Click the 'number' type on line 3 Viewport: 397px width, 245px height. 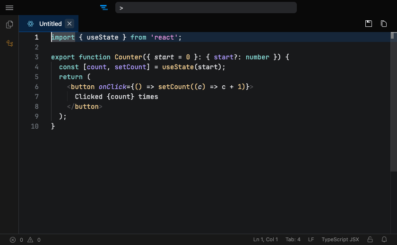[257, 57]
